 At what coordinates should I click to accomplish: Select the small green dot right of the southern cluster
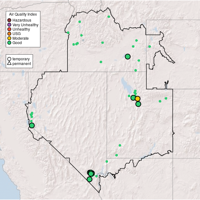tap(97, 176)
